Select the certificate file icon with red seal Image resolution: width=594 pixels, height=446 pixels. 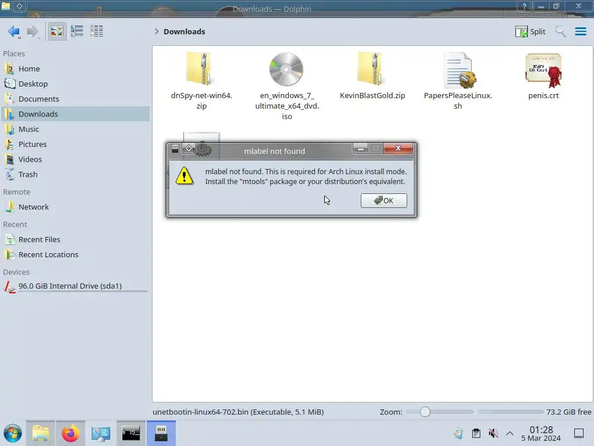tap(543, 70)
